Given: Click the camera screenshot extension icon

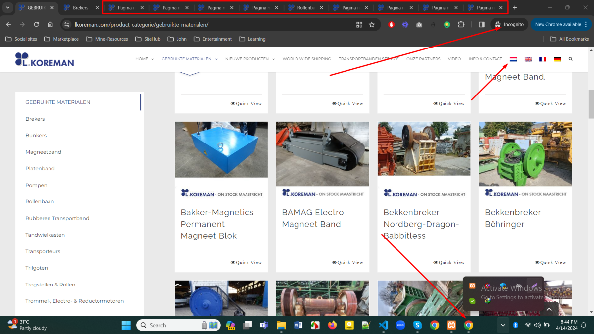Looking at the screenshot, I should click(419, 24).
